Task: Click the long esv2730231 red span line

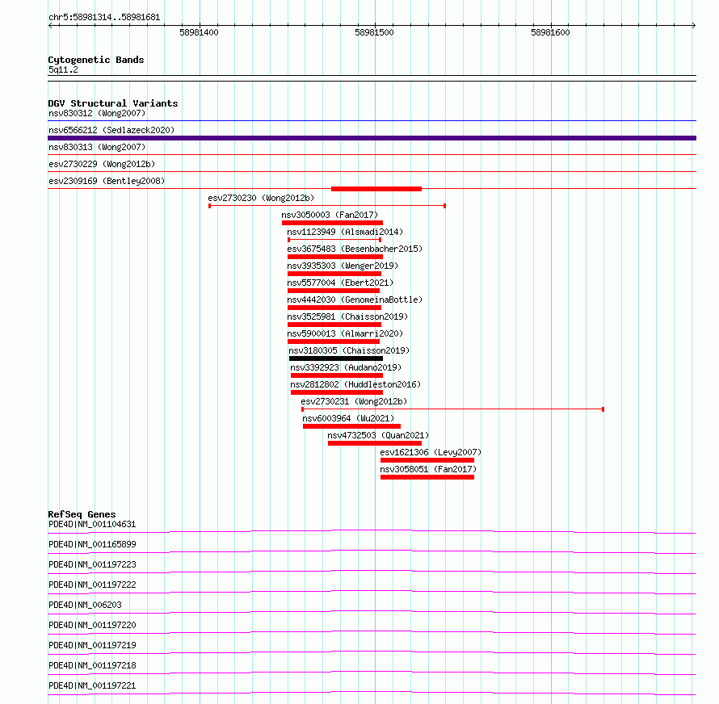Action: tap(452, 409)
